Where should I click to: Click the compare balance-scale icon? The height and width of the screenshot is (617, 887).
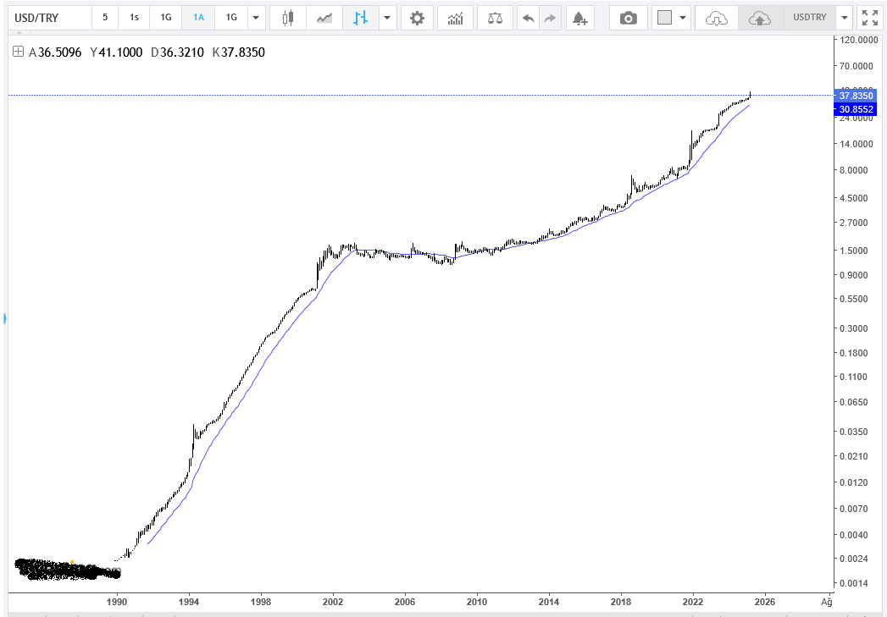(495, 17)
